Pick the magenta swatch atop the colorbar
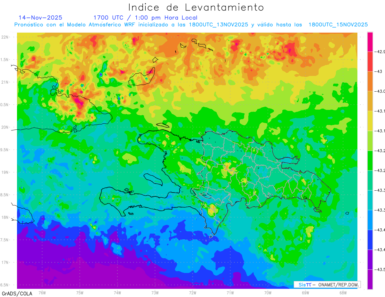This screenshot has height=297, width=385. coord(370,42)
